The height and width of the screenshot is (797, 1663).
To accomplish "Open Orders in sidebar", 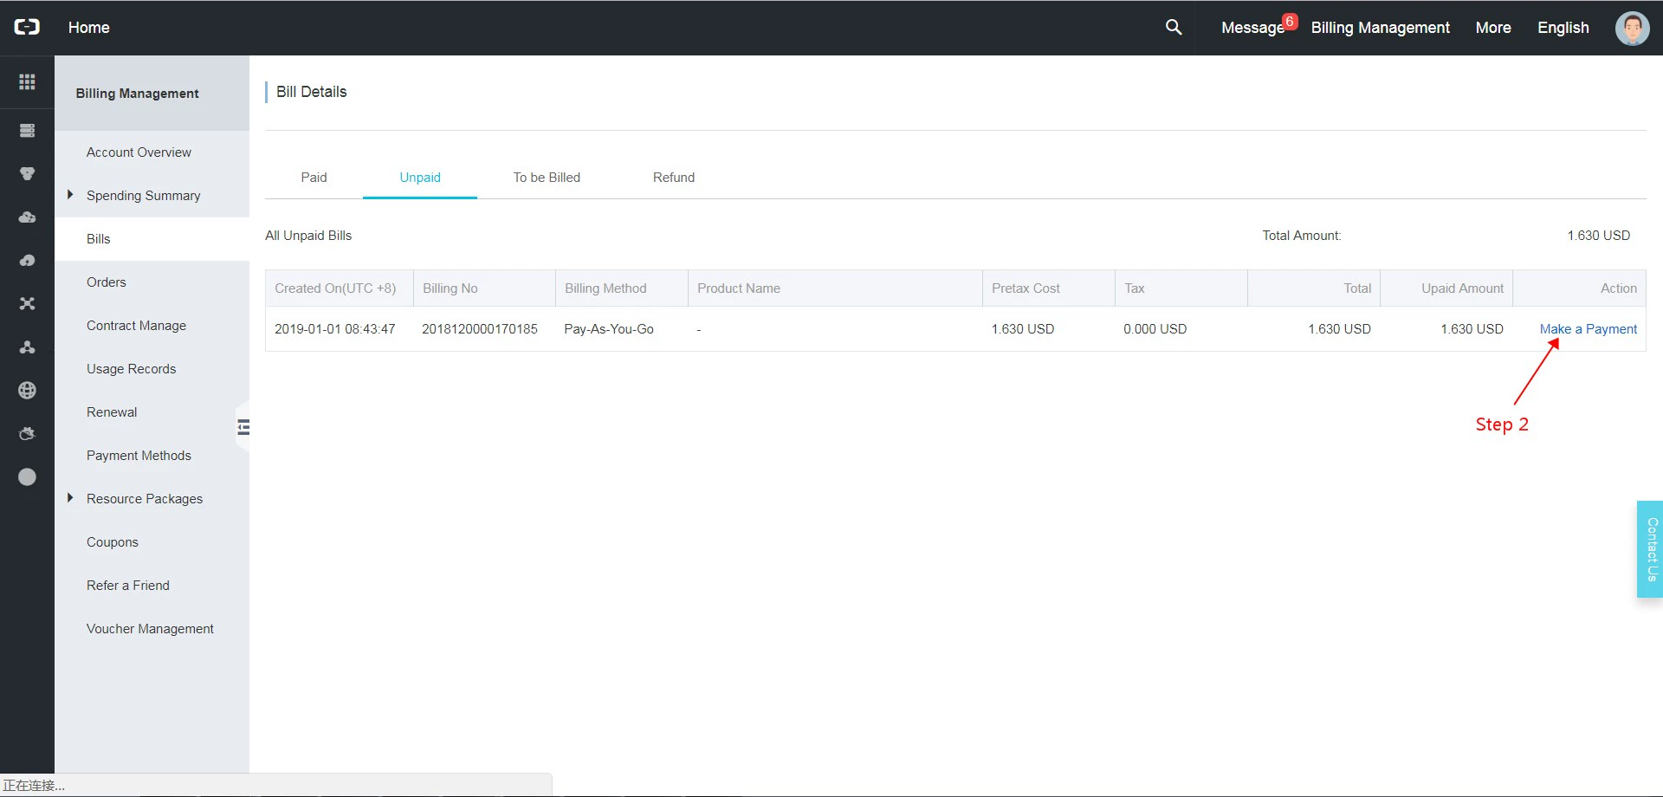I will click(x=107, y=282).
